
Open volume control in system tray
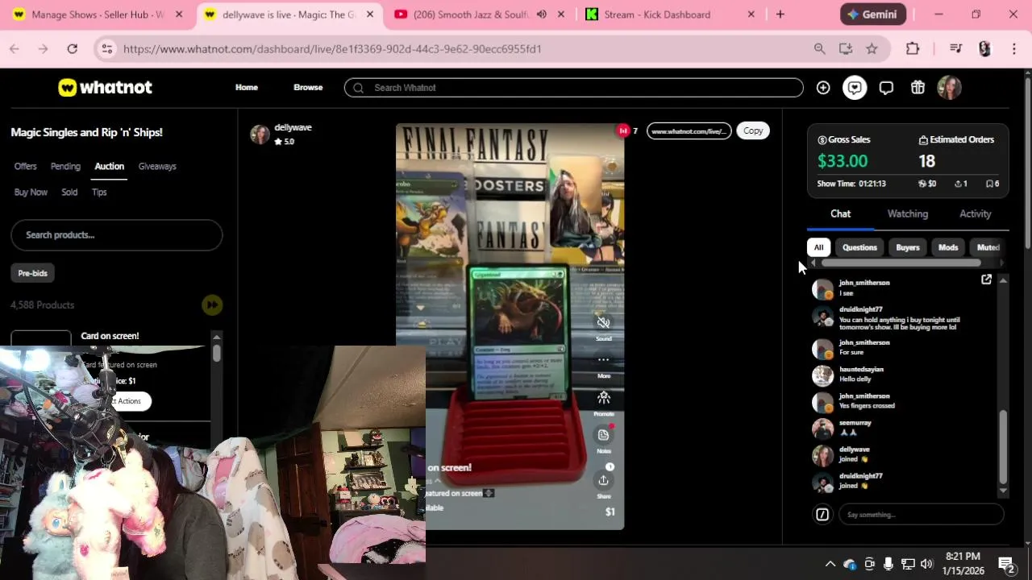coord(926,564)
